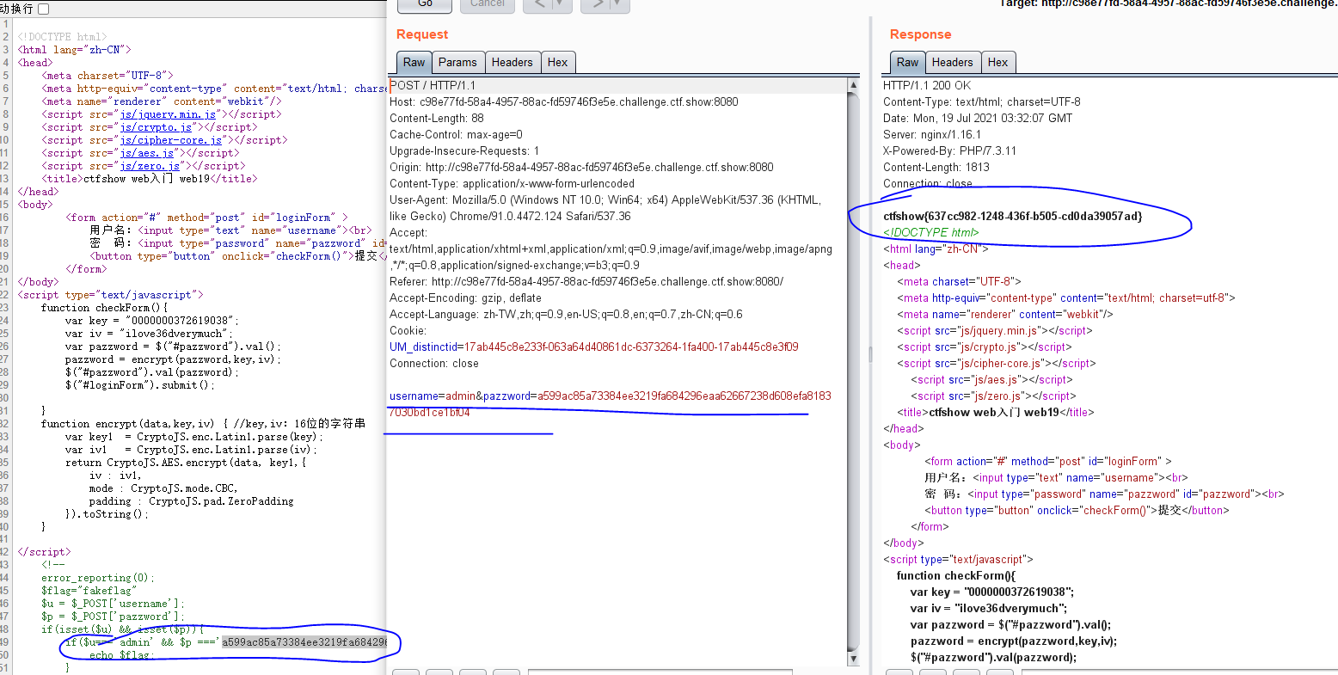Click the Request section heading
Screen dimensions: 1338x675
click(422, 34)
